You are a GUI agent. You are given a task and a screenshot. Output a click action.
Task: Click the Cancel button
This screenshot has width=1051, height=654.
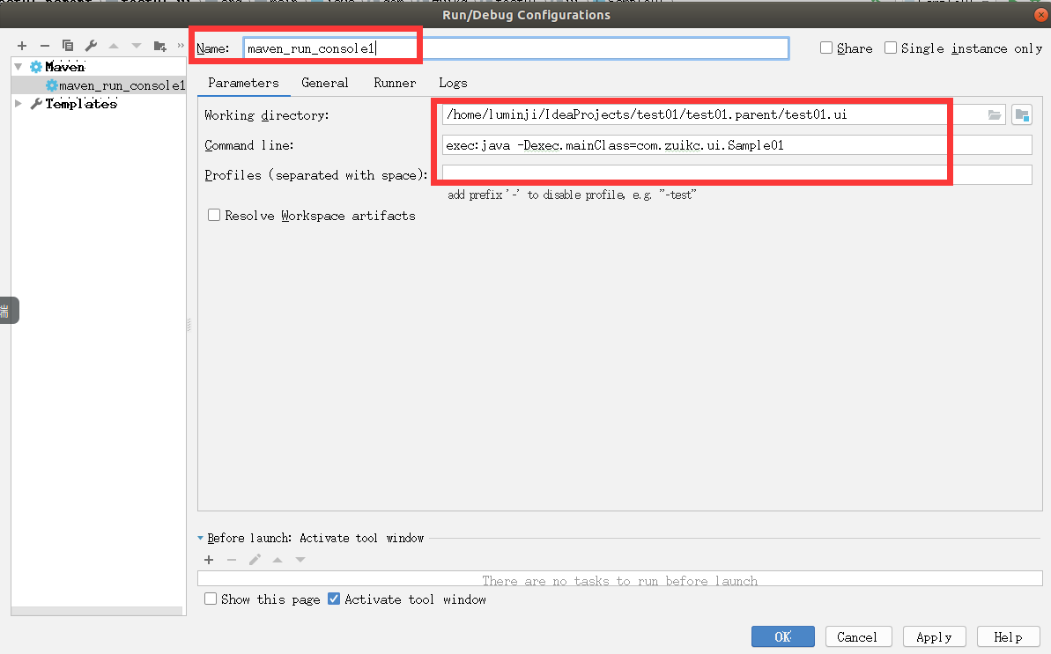(857, 636)
